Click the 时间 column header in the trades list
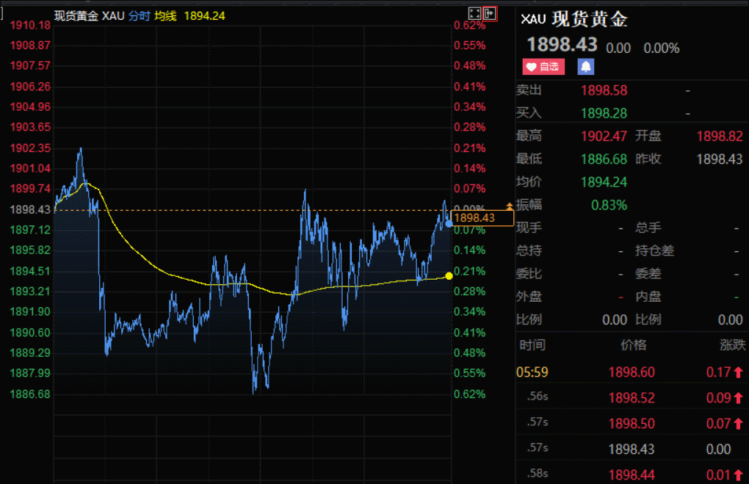The height and width of the screenshot is (484, 749). [x=532, y=345]
